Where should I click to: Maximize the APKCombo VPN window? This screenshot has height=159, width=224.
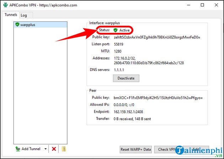202,5
